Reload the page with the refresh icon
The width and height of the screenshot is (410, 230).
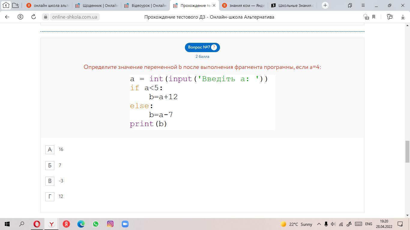pyautogui.click(x=34, y=17)
